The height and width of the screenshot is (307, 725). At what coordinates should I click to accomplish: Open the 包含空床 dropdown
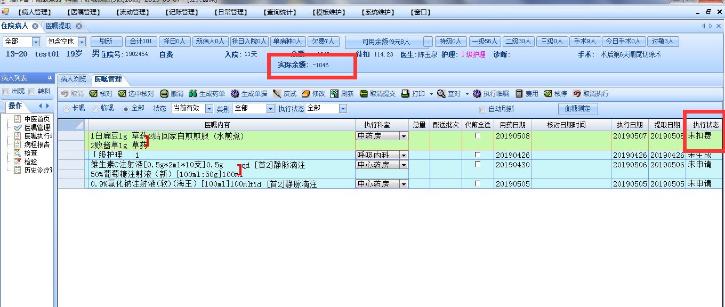[82, 42]
